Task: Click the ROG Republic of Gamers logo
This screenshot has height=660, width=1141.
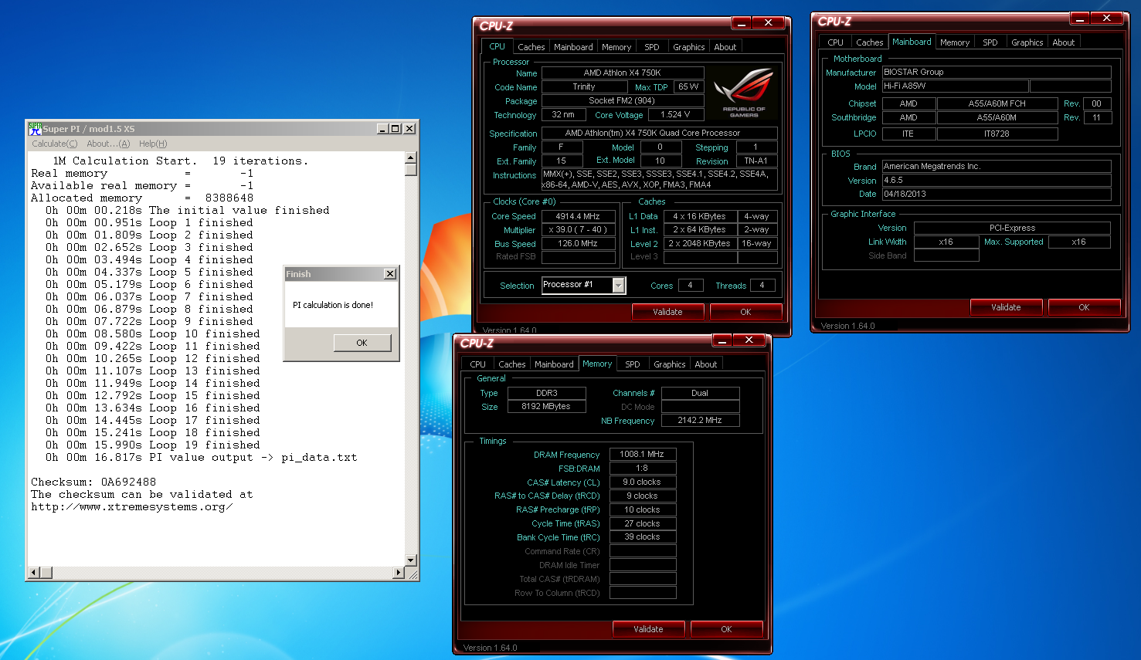Action: coord(744,93)
